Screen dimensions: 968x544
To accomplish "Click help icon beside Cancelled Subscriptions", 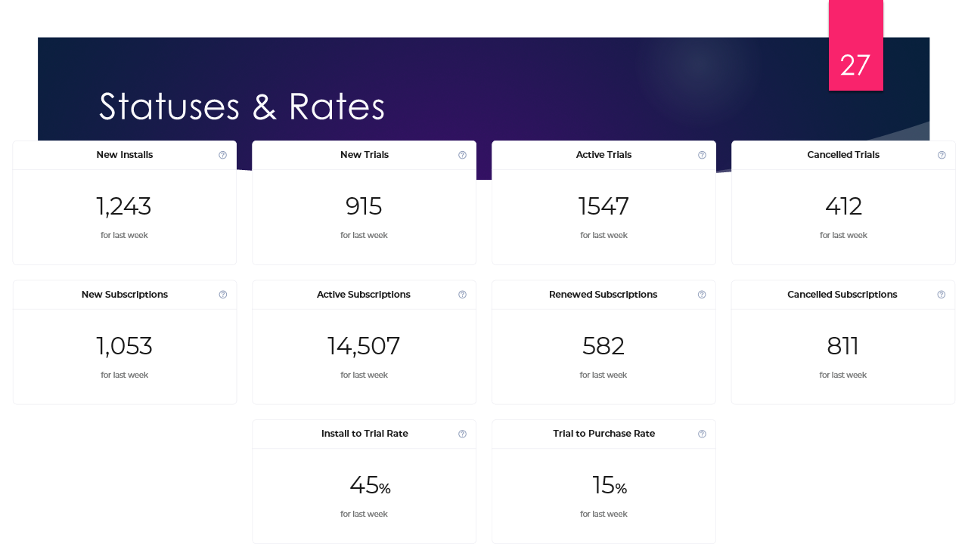I will [x=942, y=295].
